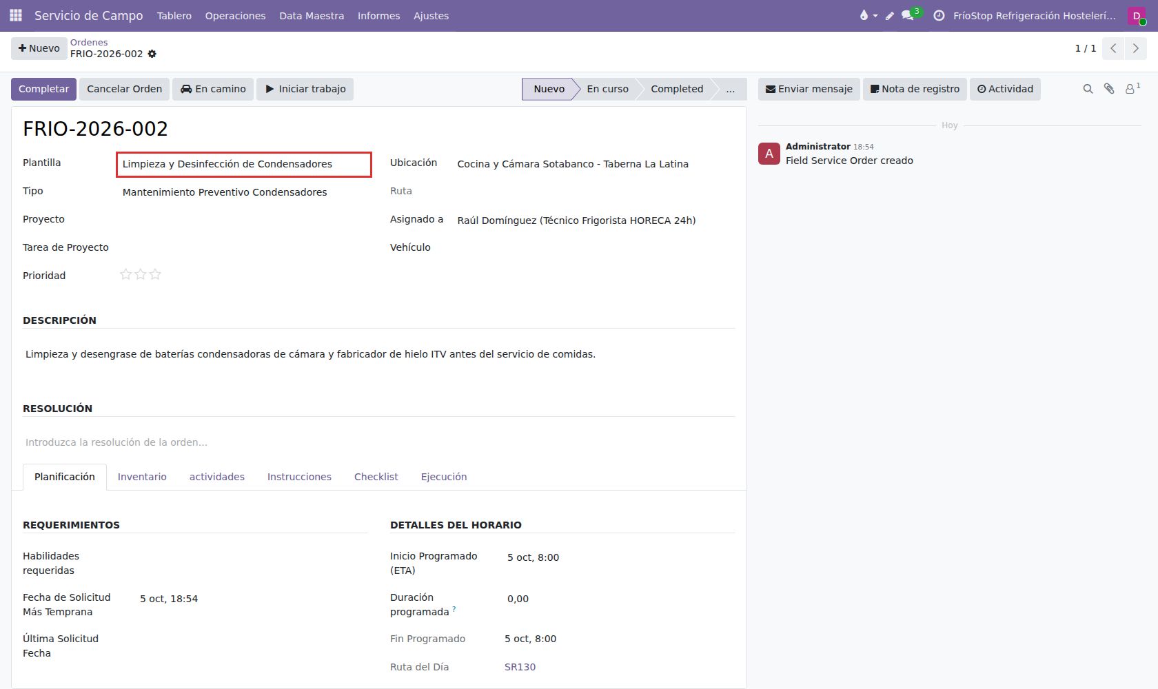Click the Iniciar trabajo button

pos(305,89)
